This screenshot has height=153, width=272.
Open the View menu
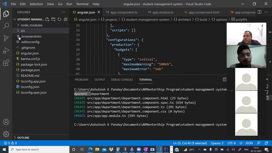tap(50, 4)
